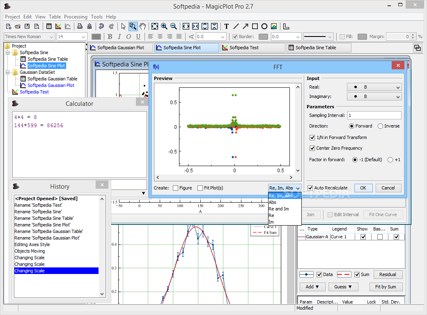Toggle Bold text formatting
The image size is (427, 315).
pyautogui.click(x=110, y=37)
